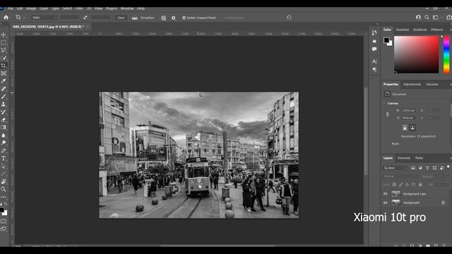Click the hue spectrum slider
Screen dimensions: 452x254
446,55
